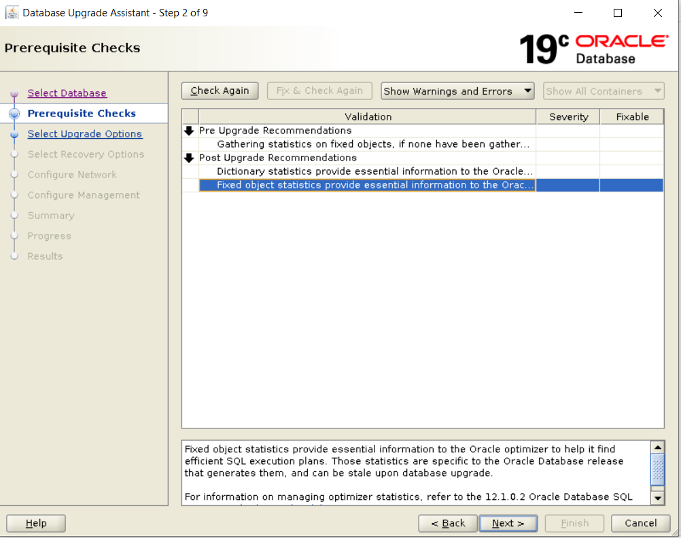Screen dimensions: 681x538
Task: Click the Next button
Action: pos(508,523)
